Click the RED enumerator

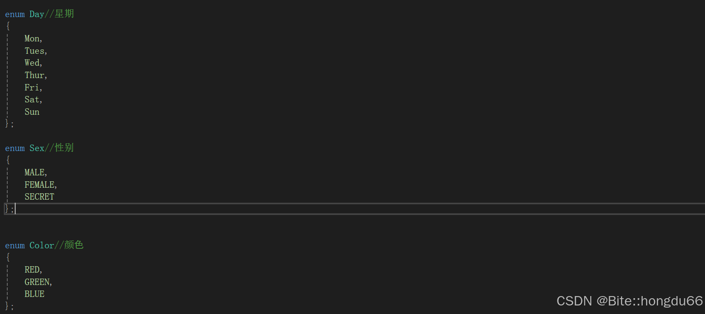[x=32, y=270]
